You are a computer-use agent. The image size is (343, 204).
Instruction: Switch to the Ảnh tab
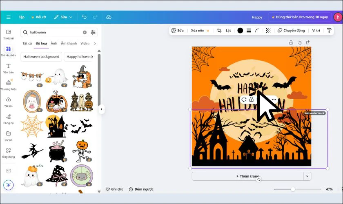coord(54,43)
